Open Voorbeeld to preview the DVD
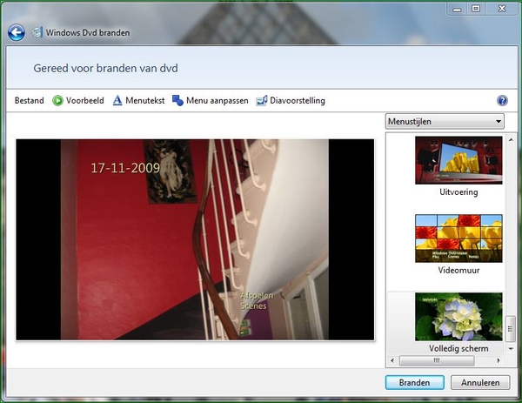This screenshot has width=522, height=403. (x=78, y=100)
